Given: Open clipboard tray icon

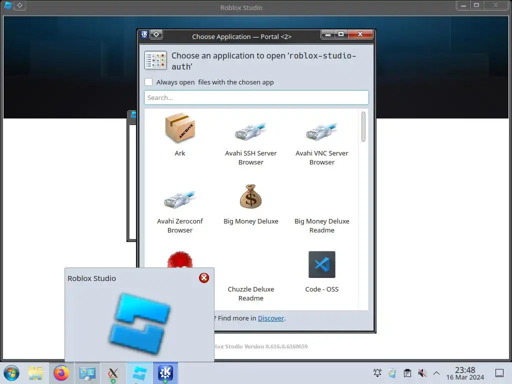Looking at the screenshot, I should tap(407, 373).
